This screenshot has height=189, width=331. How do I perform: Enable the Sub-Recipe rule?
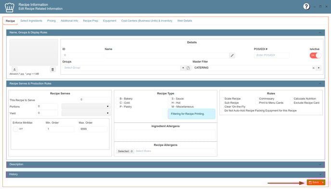222,103
